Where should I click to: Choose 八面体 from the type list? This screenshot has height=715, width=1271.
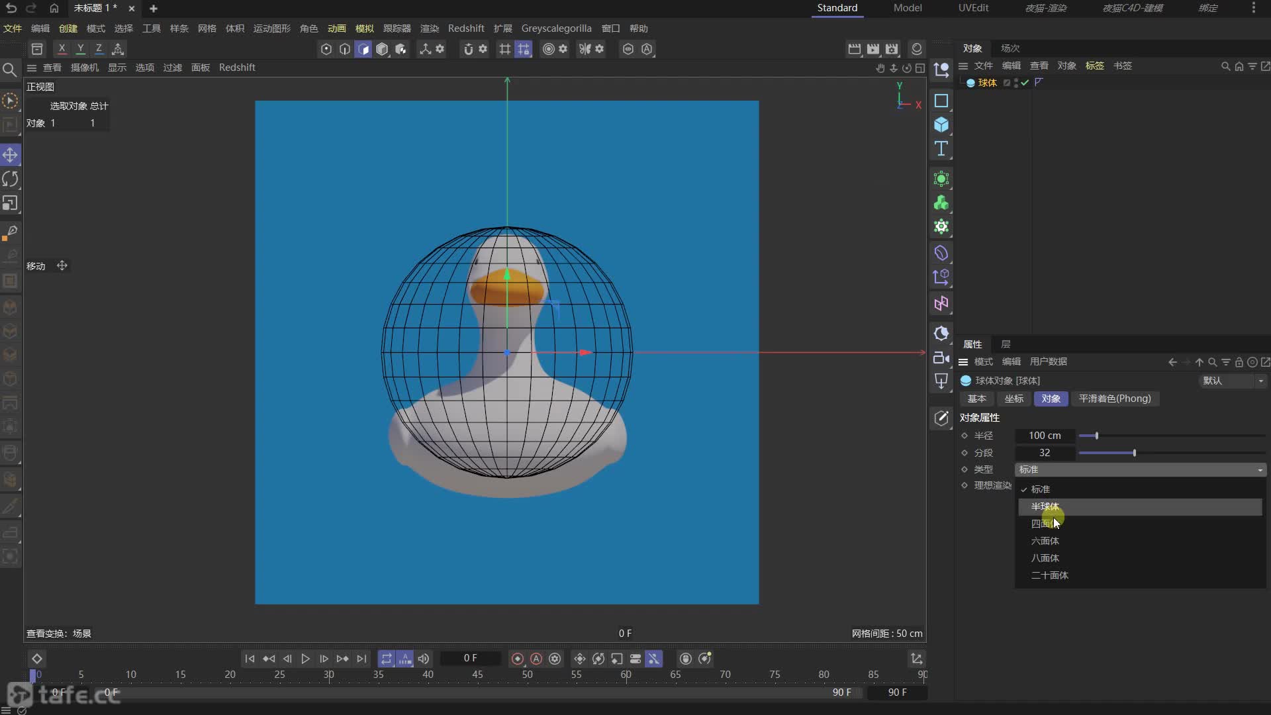pyautogui.click(x=1139, y=558)
